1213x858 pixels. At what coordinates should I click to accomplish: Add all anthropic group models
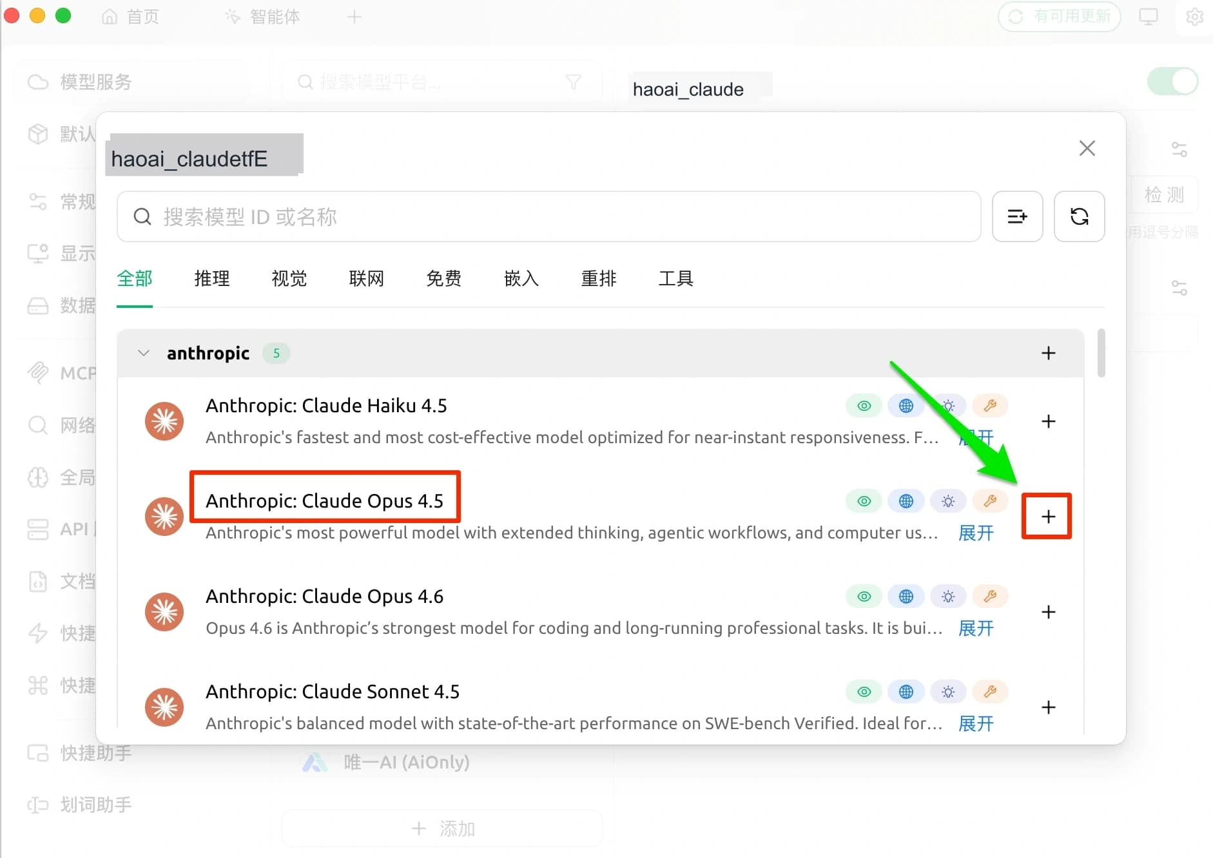pos(1048,353)
